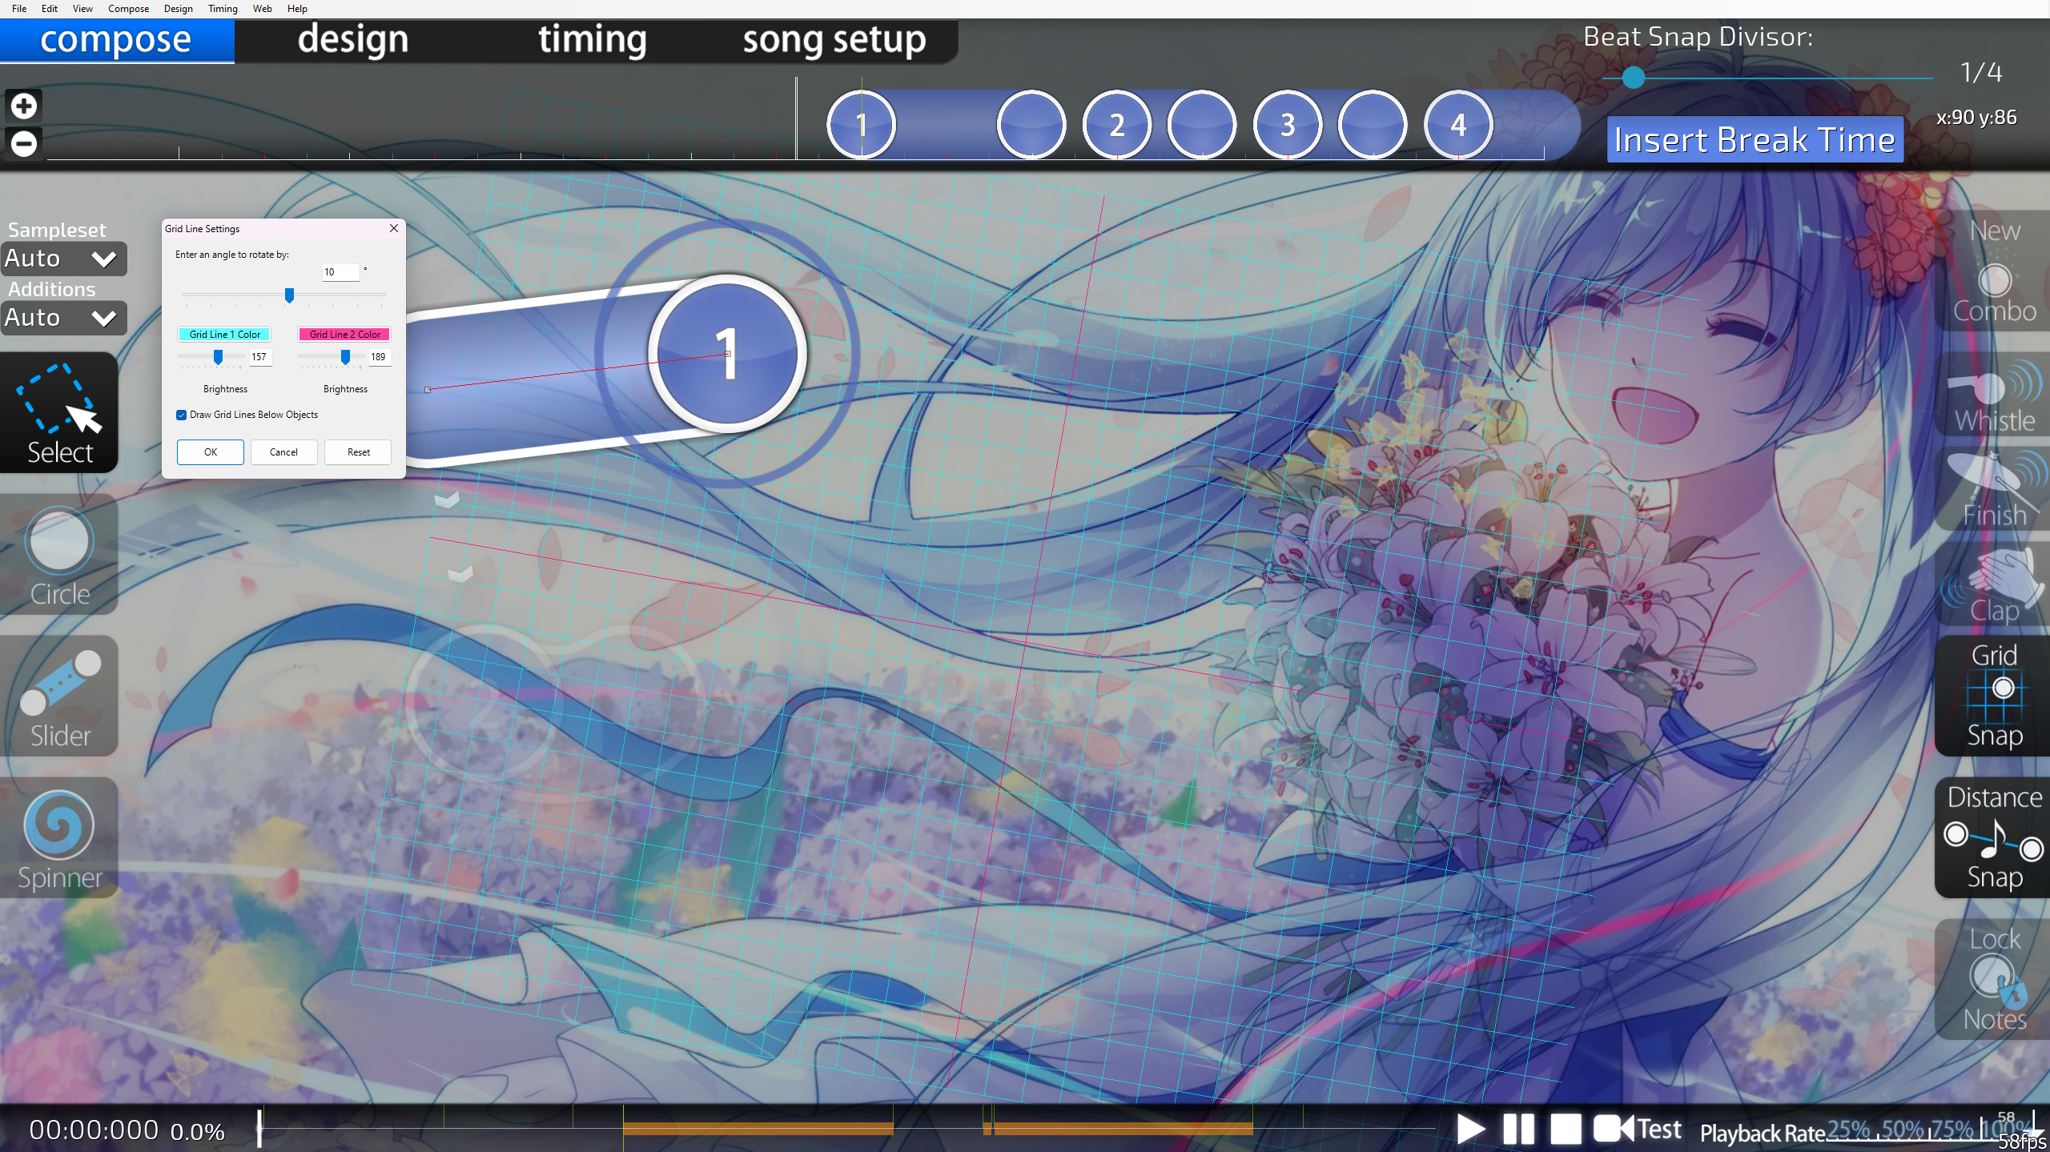The height and width of the screenshot is (1152, 2050).
Task: Switch to the design tab
Action: [353, 40]
